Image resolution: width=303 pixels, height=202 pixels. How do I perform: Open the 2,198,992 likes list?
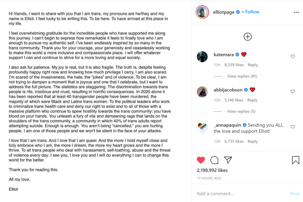coord(212,170)
